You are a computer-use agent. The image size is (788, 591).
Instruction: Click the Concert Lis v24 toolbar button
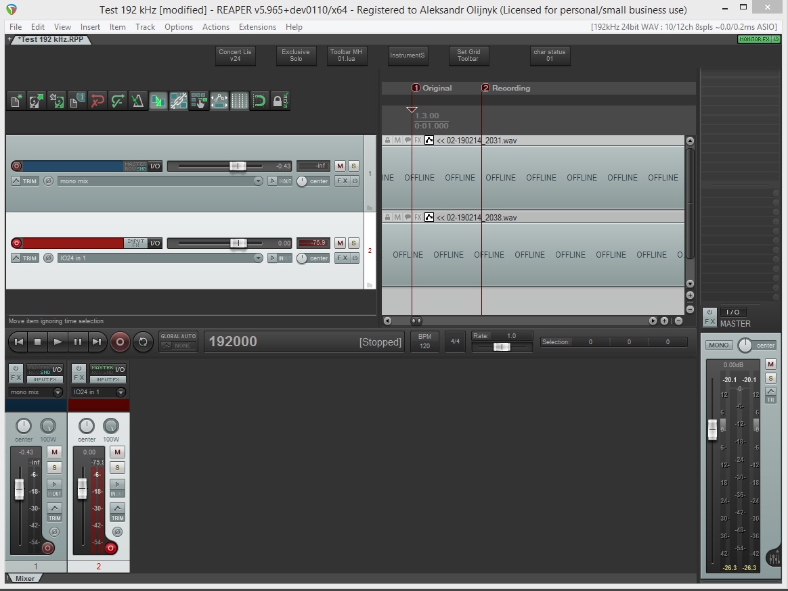[235, 55]
